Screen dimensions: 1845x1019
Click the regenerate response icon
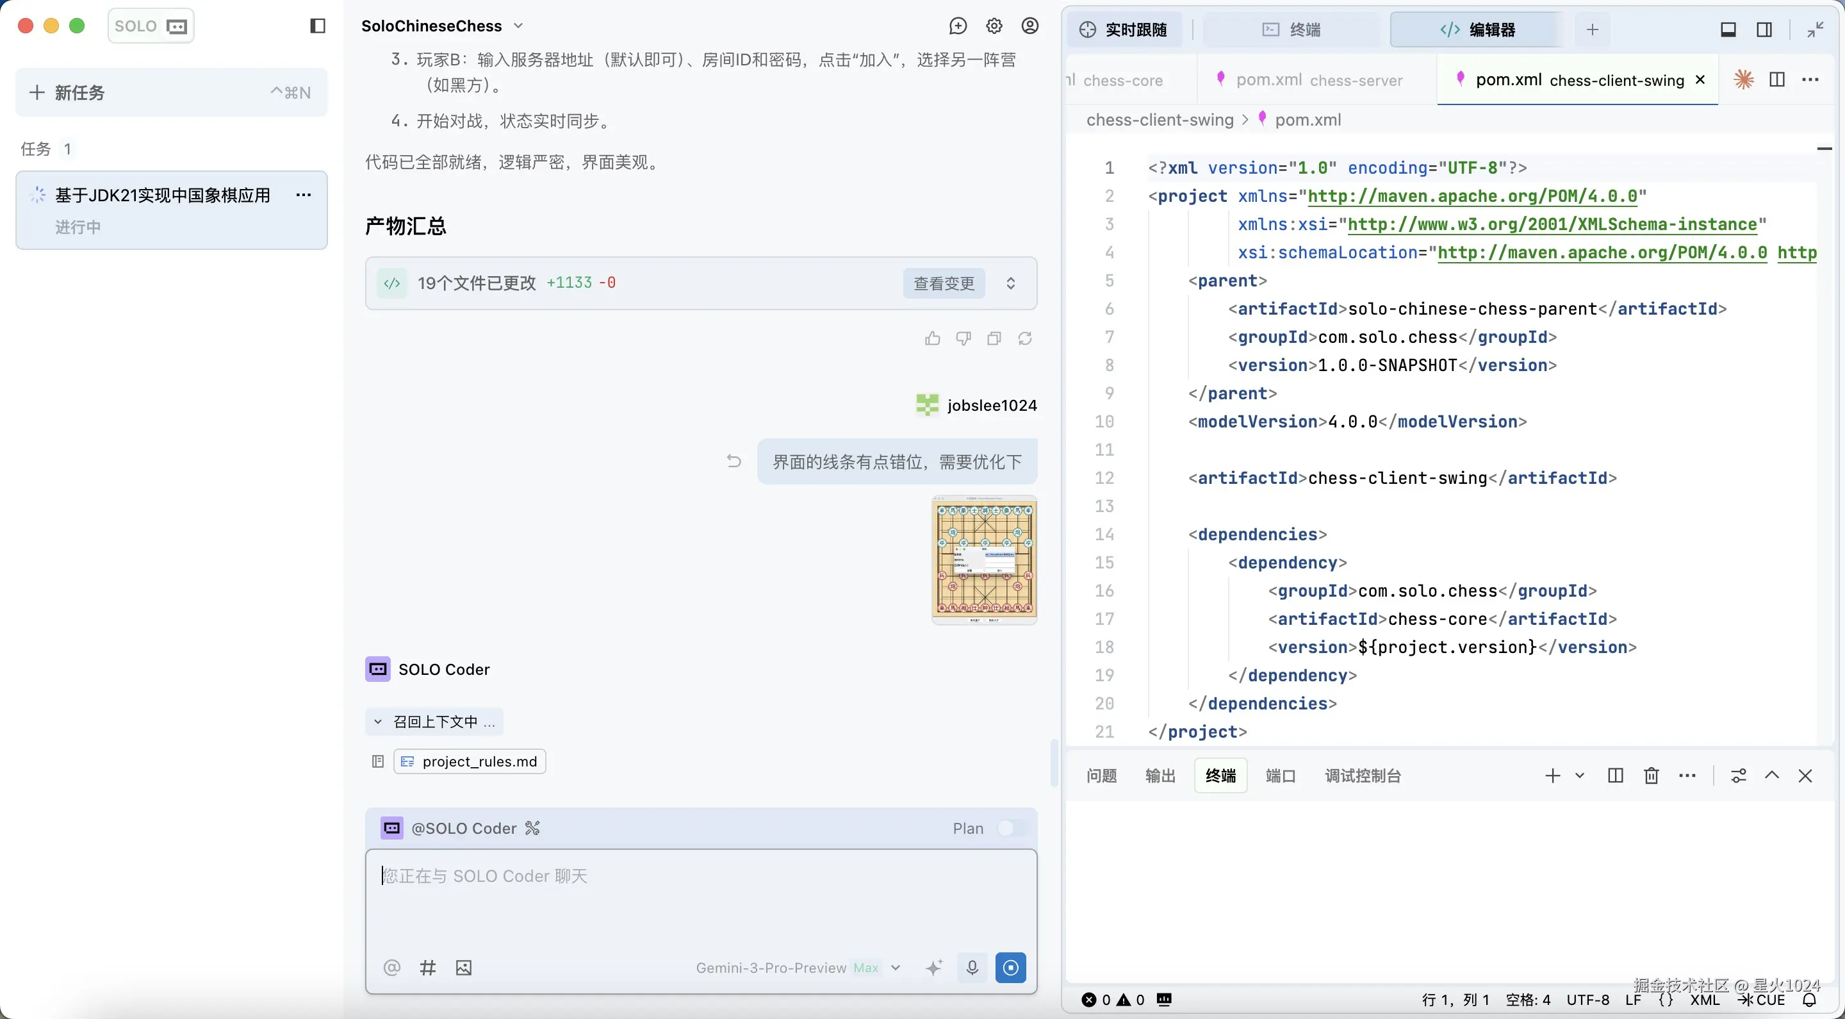pyautogui.click(x=1025, y=338)
